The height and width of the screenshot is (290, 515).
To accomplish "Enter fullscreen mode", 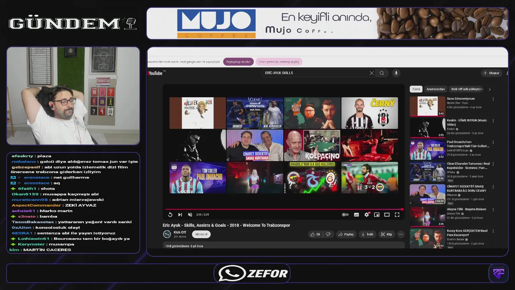I will coord(397,215).
